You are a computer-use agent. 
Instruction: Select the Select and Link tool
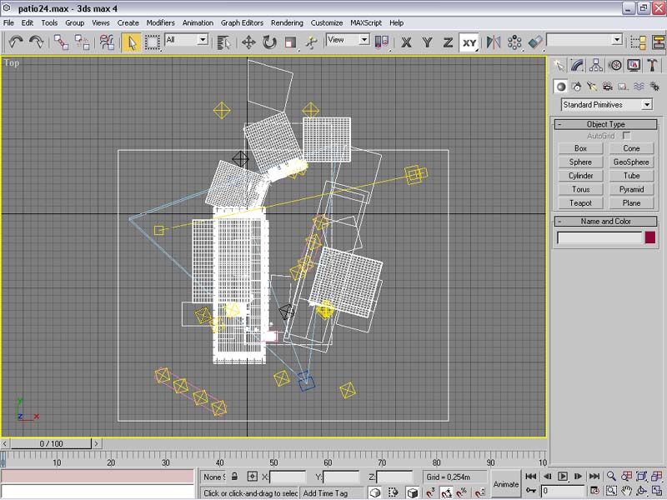coord(61,42)
